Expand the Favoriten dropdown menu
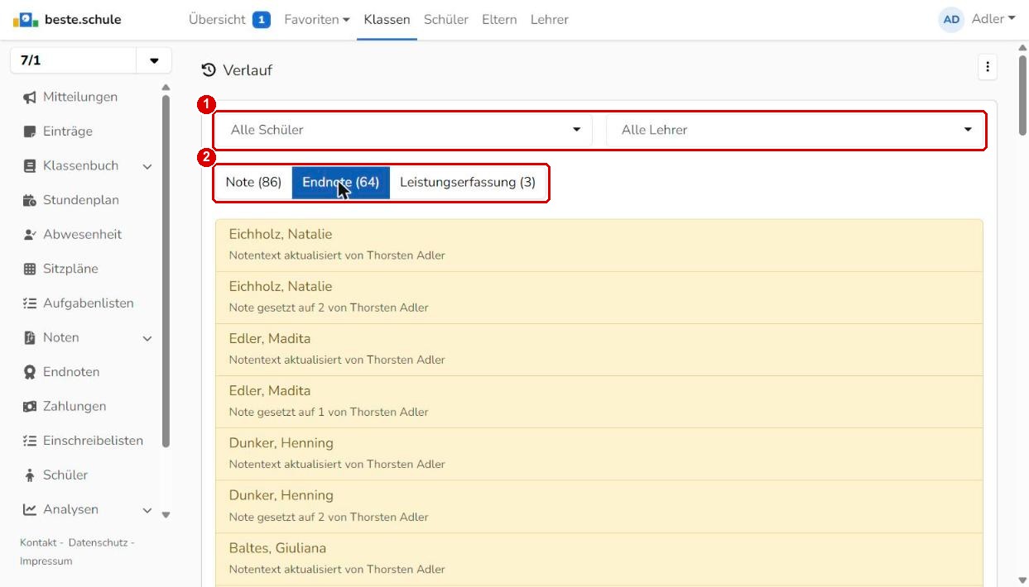The width and height of the screenshot is (1029, 587). [x=317, y=19]
